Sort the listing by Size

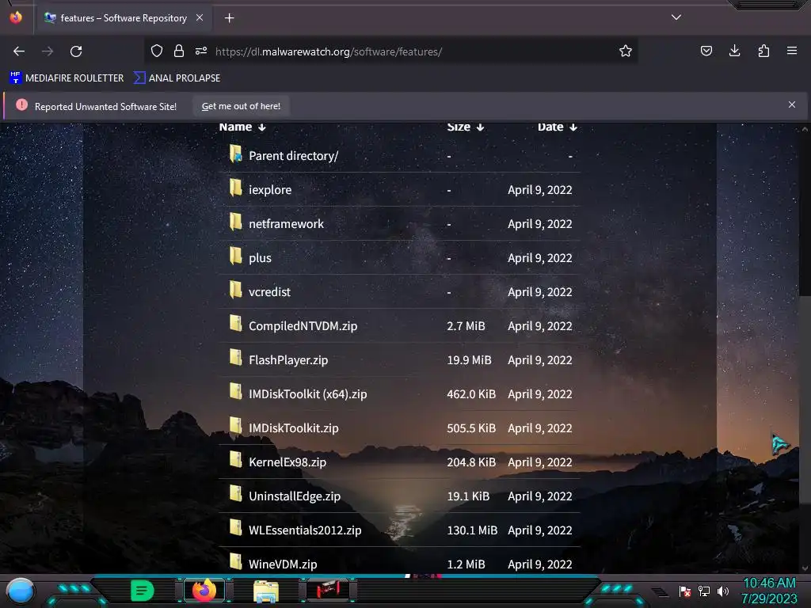pyautogui.click(x=466, y=127)
